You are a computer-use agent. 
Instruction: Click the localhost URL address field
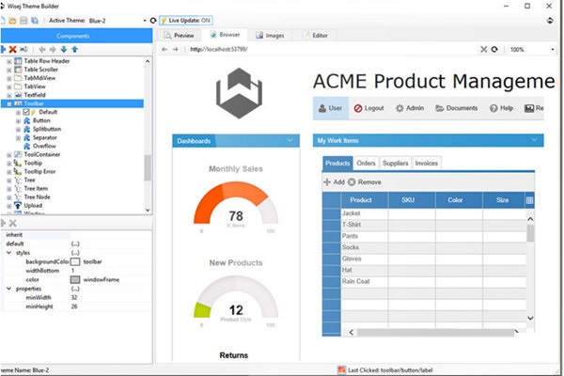331,49
